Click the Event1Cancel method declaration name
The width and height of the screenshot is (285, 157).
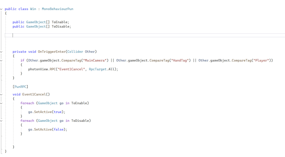click(34, 94)
